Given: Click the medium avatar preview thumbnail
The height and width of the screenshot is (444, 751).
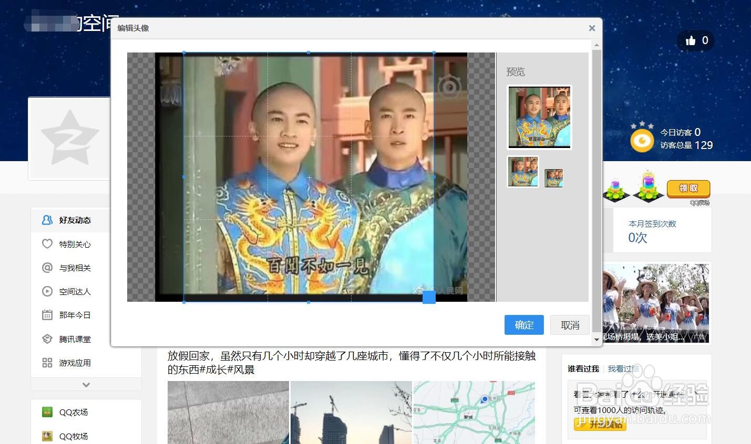Looking at the screenshot, I should coord(523,172).
